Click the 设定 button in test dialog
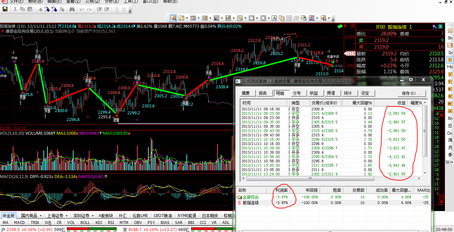The image size is (454, 232). [365, 93]
